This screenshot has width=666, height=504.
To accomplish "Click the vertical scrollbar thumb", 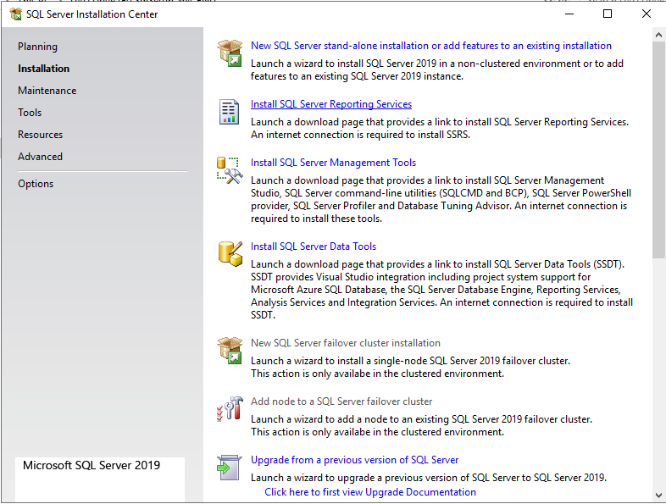I will click(x=658, y=150).
